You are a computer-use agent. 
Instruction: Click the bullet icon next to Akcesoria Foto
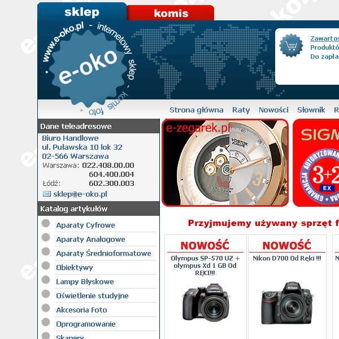(46, 308)
